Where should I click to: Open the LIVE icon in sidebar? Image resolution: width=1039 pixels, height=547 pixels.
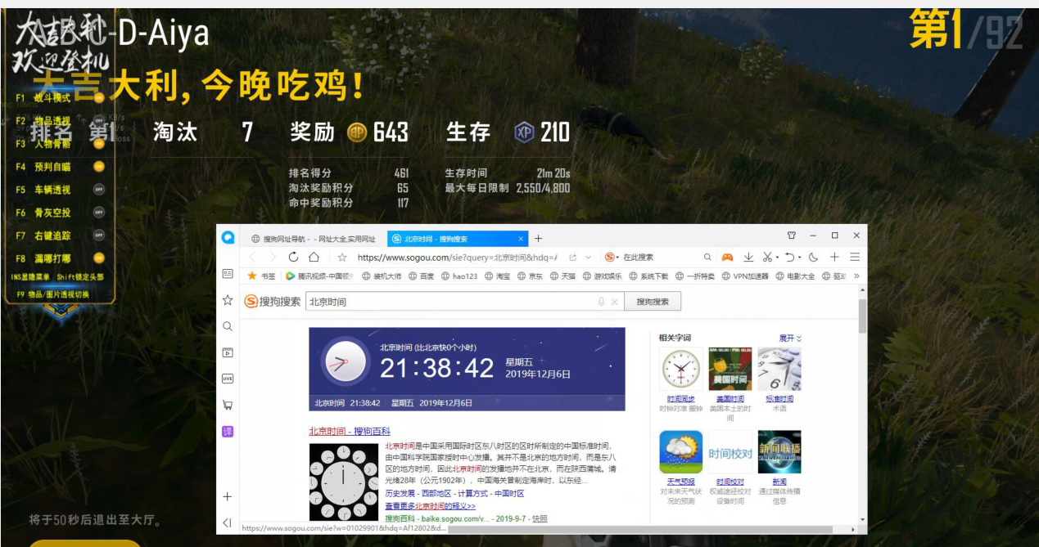[x=228, y=379]
